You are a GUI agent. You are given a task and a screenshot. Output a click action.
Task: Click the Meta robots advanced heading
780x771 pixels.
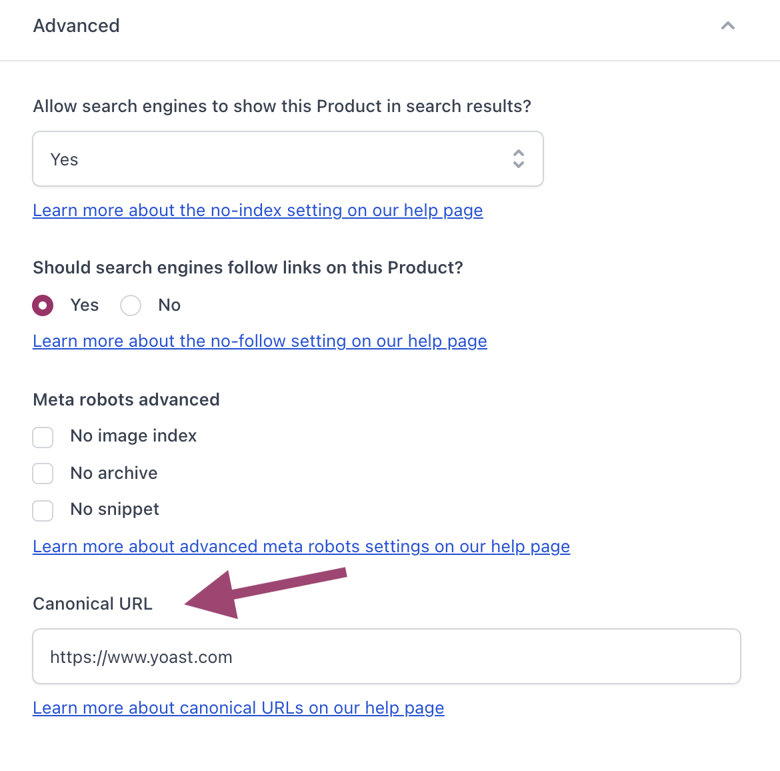[126, 400]
